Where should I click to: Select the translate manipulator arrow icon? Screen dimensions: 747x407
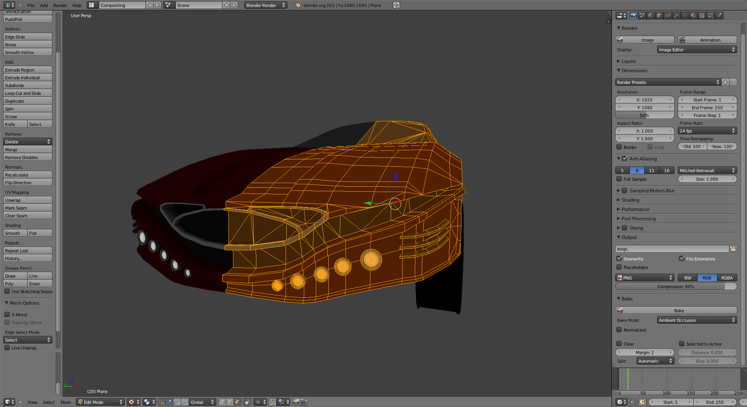(169, 402)
